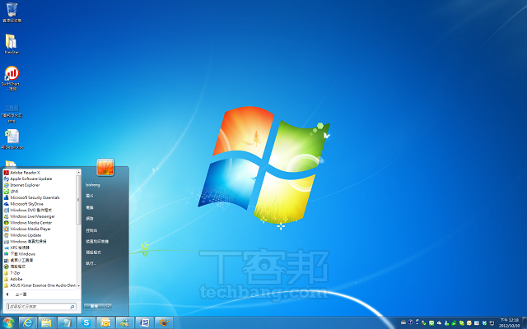Click the Start menu search programs field
Image resolution: width=527 pixels, height=329 pixels.
pos(38,306)
